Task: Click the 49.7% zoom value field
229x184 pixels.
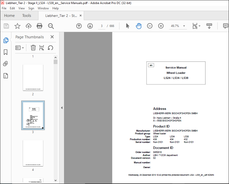Action: (175, 26)
